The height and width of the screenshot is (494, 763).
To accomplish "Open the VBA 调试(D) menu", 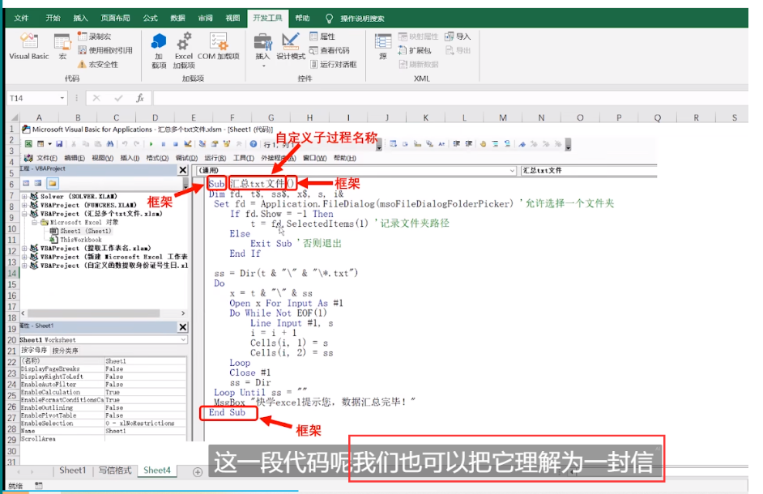I will pyautogui.click(x=186, y=158).
